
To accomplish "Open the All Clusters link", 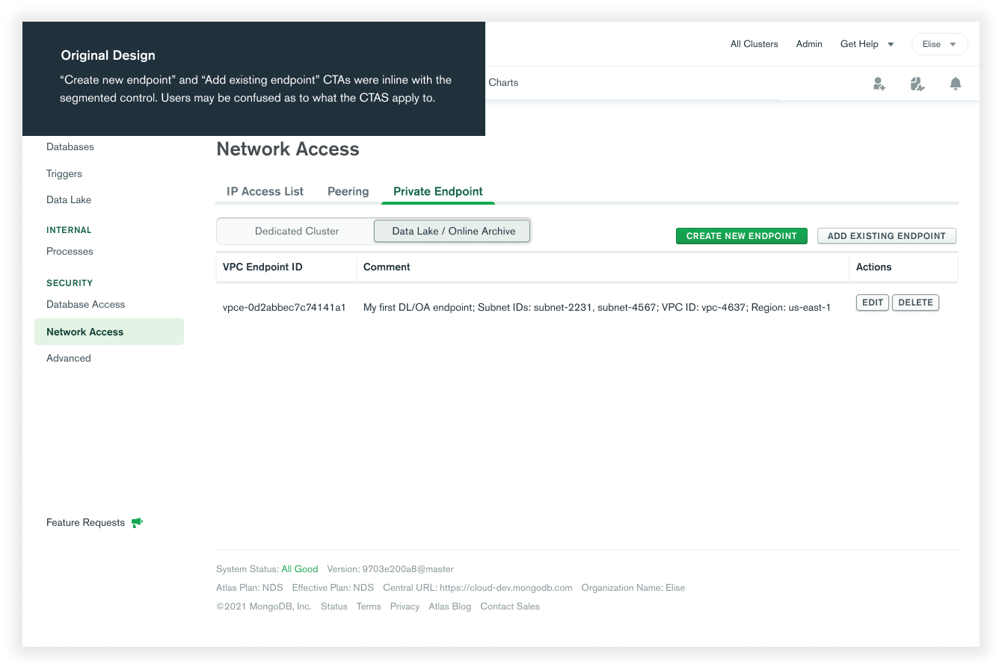I will (x=754, y=44).
